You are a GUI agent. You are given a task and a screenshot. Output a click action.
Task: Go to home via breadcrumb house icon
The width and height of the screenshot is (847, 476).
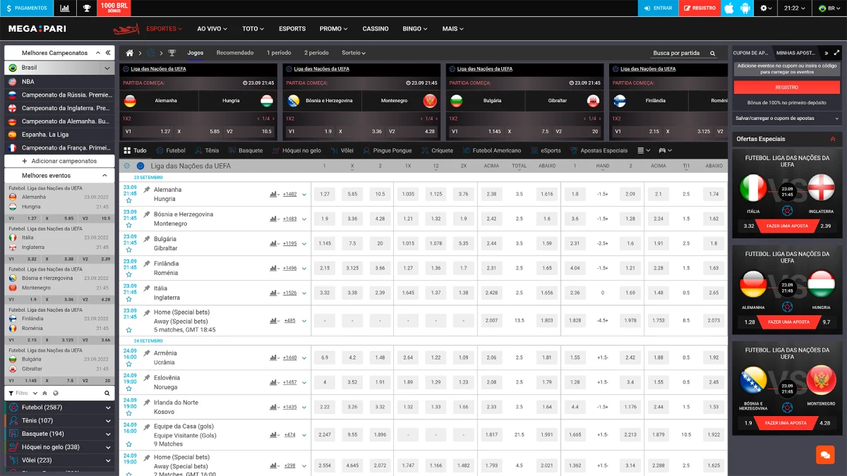click(129, 53)
